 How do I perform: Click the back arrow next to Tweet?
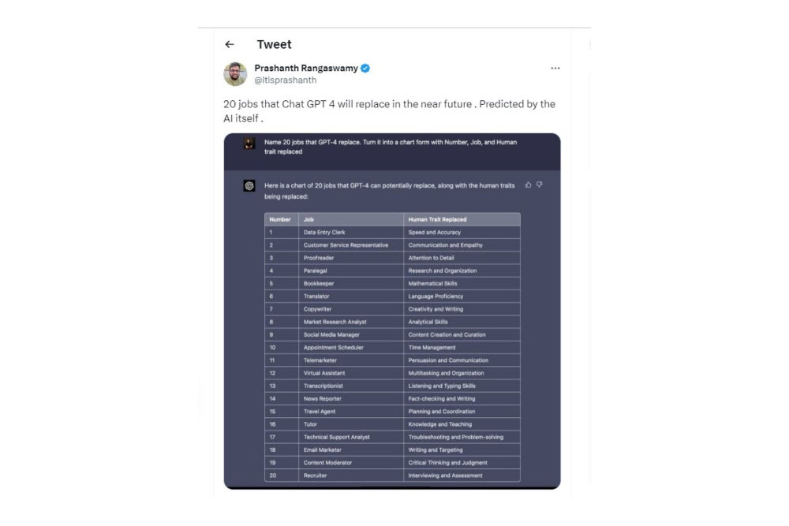pyautogui.click(x=230, y=44)
